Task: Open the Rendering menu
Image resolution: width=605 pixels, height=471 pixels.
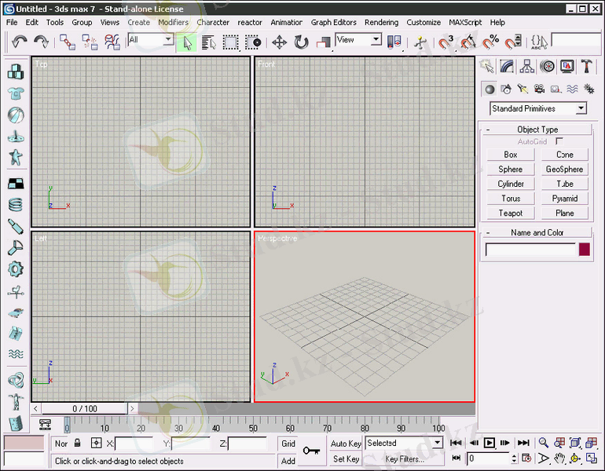Action: (381, 23)
